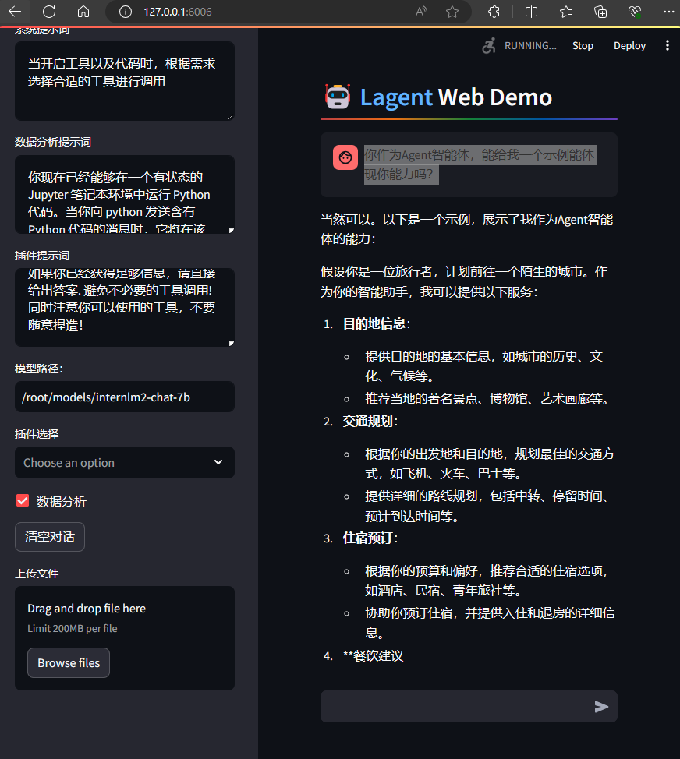Click the Browse files button

point(68,662)
